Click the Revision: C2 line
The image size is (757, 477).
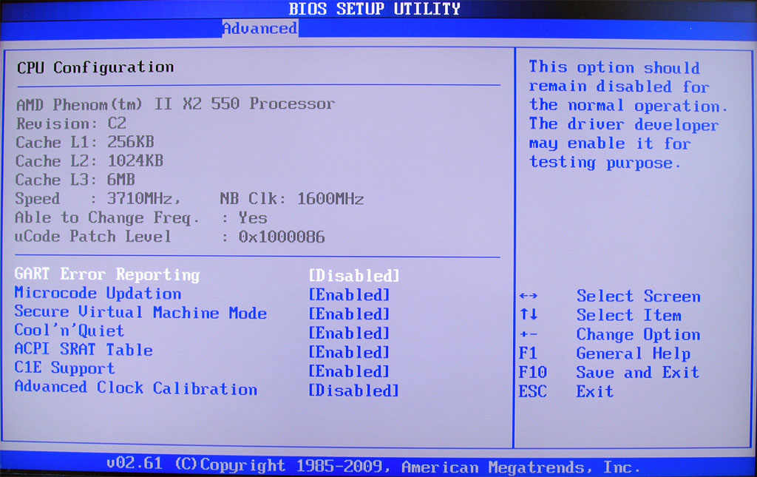pyautogui.click(x=72, y=124)
